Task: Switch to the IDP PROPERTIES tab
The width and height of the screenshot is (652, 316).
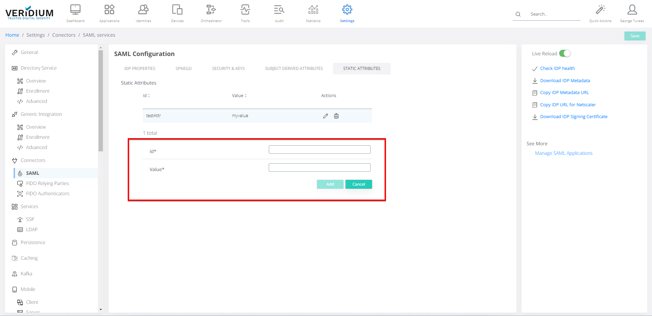Action: pos(140,69)
